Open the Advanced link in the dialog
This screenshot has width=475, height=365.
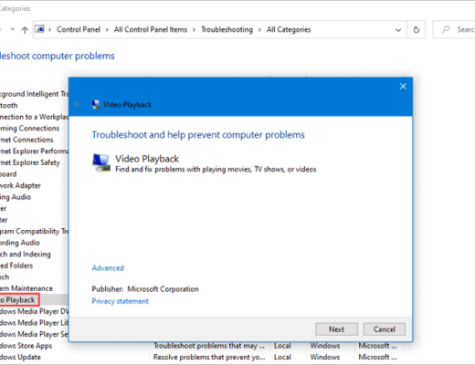point(108,268)
